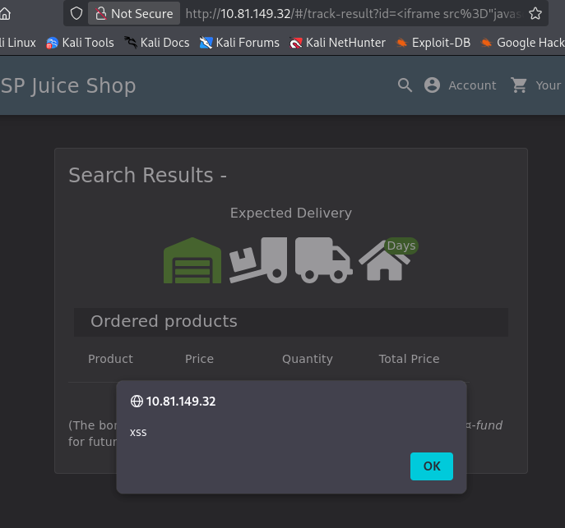The height and width of the screenshot is (528, 565).
Task: Click the Product column header
Action: [x=111, y=359]
